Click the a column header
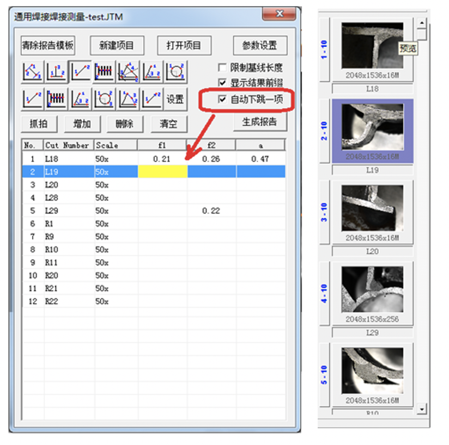 [260, 145]
